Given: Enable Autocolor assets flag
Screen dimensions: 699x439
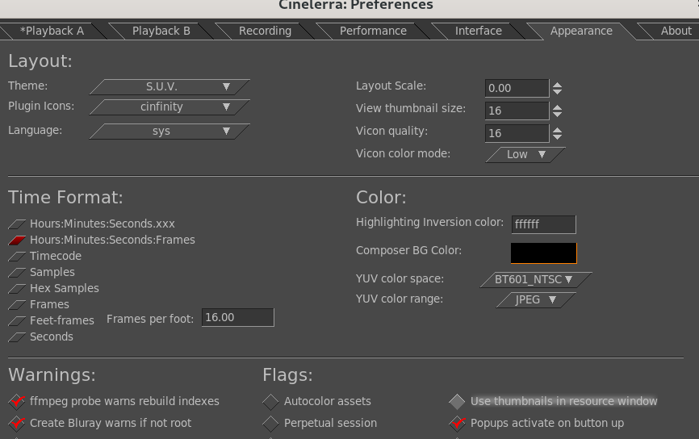Looking at the screenshot, I should [x=316, y=402].
